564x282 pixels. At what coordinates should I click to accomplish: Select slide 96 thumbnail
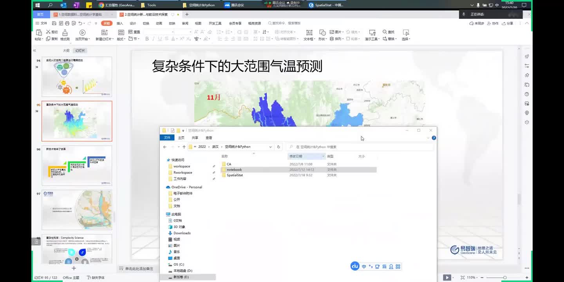click(77, 165)
